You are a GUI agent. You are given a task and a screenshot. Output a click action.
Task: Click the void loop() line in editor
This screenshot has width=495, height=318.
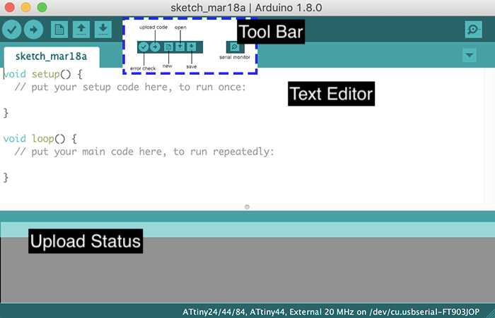pos(40,139)
